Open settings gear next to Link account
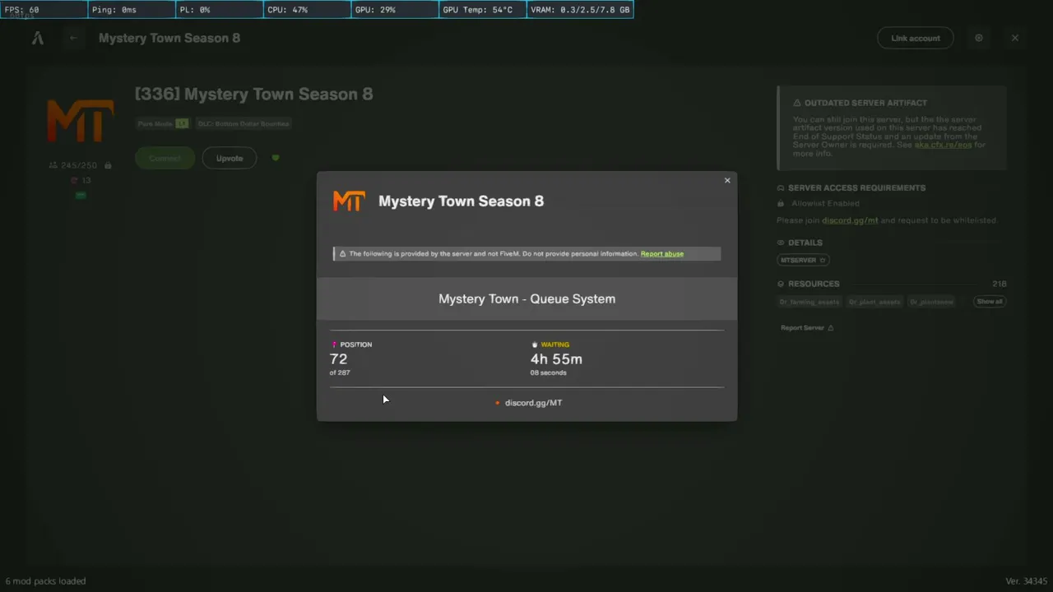 point(979,38)
